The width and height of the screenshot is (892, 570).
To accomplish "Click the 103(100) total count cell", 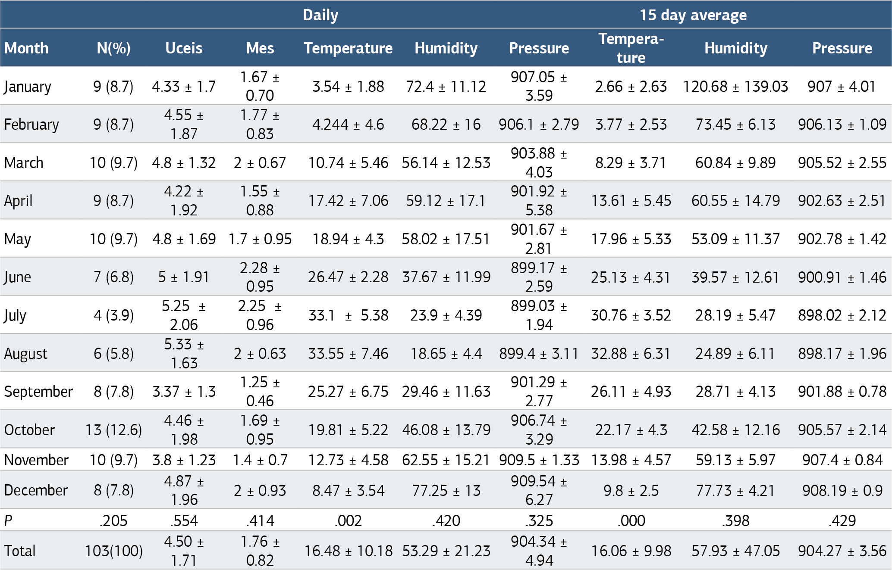I will tap(114, 551).
